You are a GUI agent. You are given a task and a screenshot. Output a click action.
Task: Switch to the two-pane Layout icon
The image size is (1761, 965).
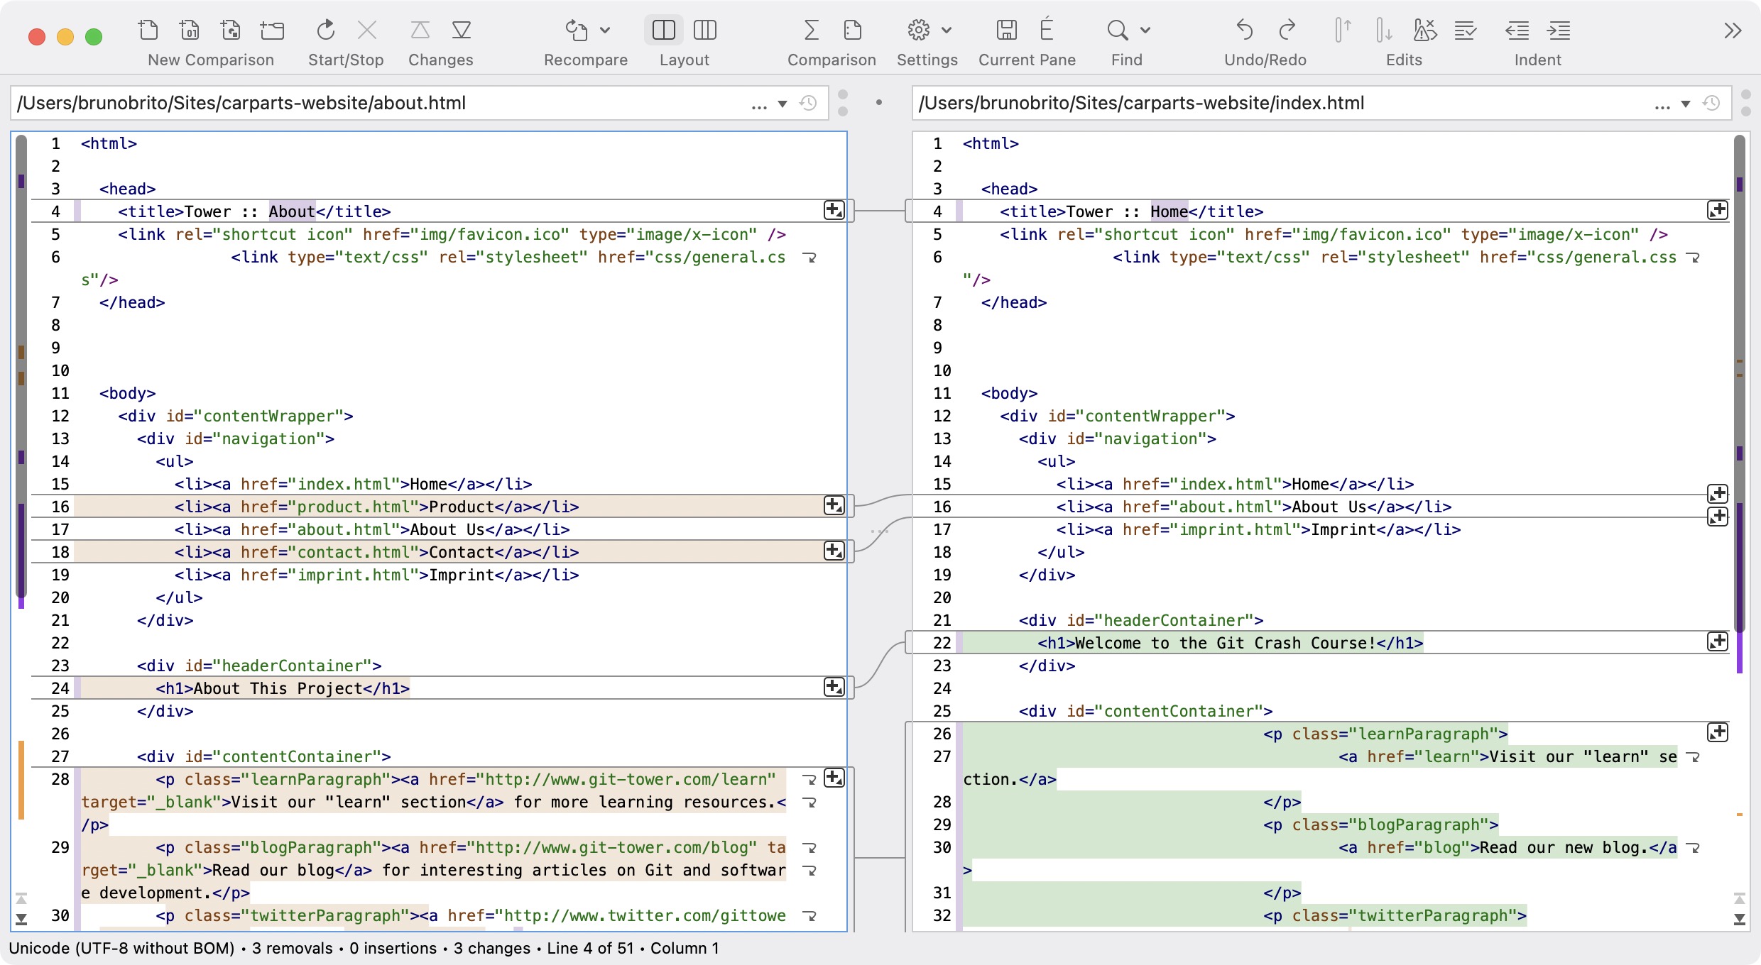point(663,30)
